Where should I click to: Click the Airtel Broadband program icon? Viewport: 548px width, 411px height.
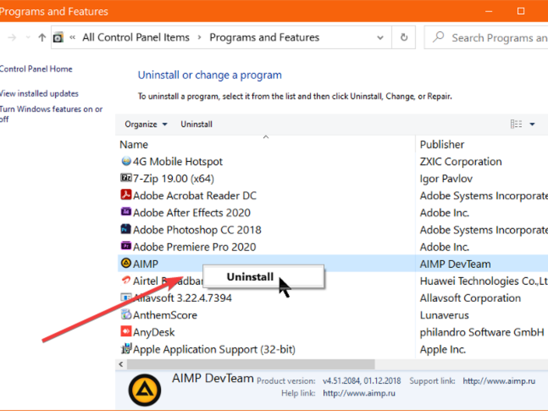[126, 280]
